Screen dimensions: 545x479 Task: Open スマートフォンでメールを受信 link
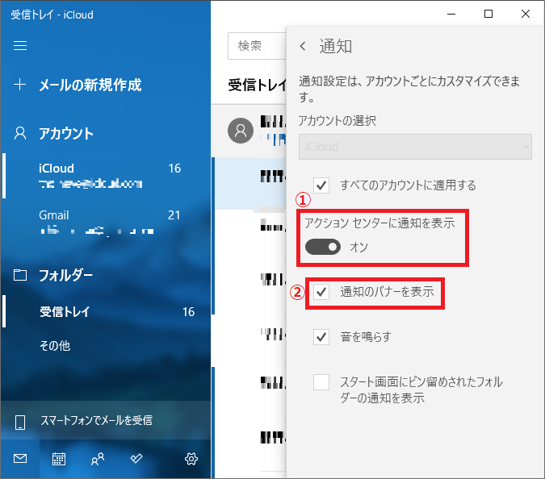[x=96, y=420]
